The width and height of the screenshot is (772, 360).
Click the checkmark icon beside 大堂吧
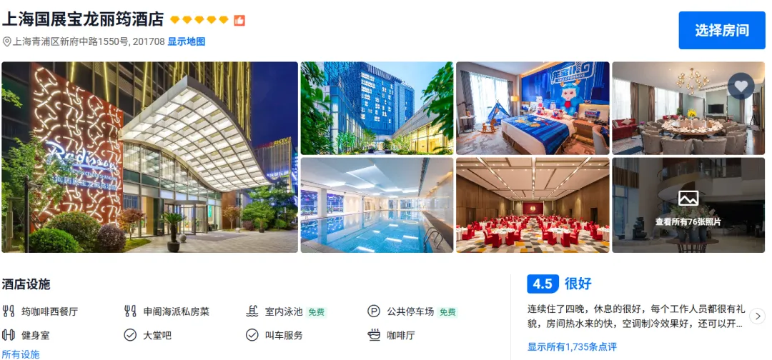pos(130,336)
